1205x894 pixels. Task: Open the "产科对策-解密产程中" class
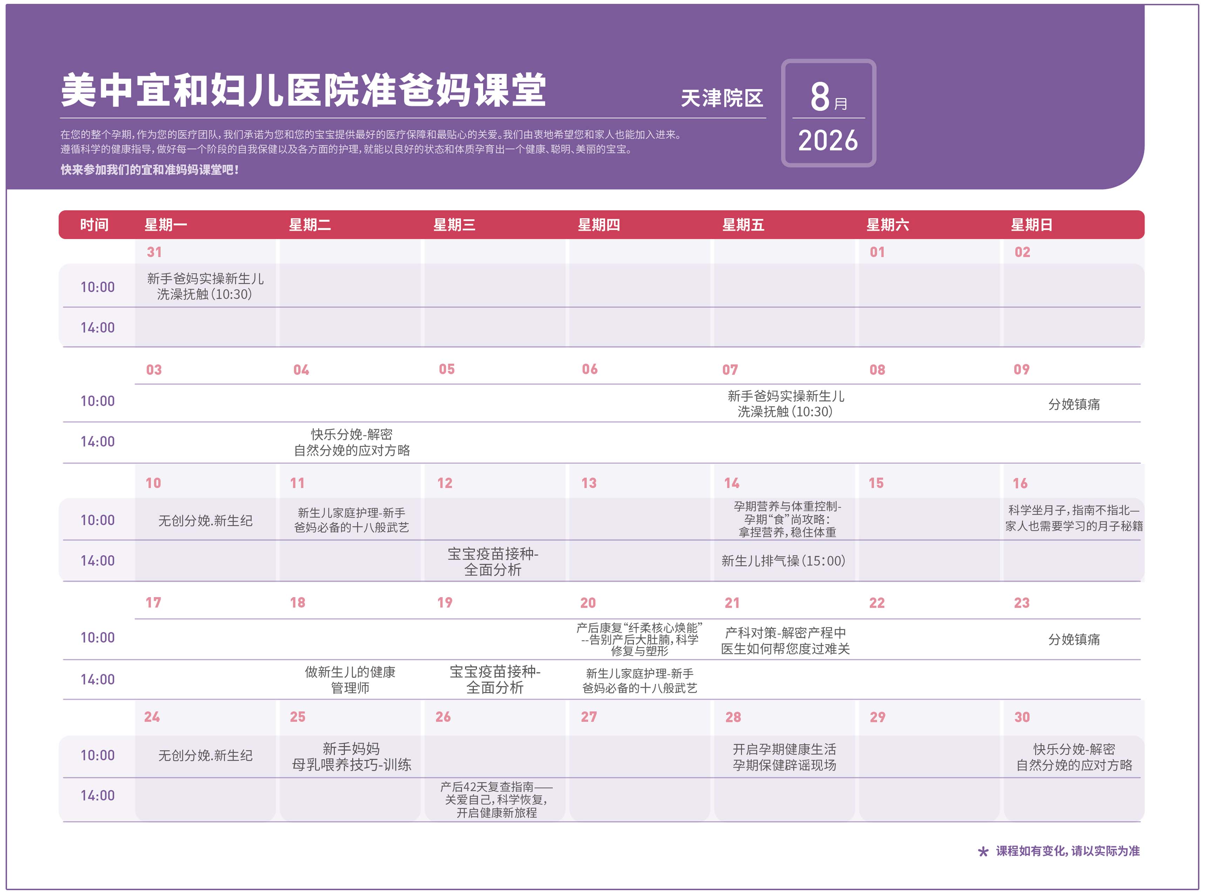coord(785,641)
